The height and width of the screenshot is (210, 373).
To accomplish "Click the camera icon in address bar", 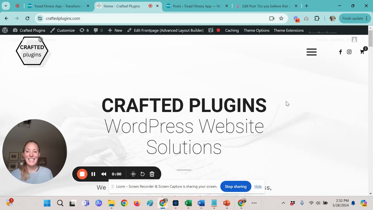I will click(x=272, y=18).
